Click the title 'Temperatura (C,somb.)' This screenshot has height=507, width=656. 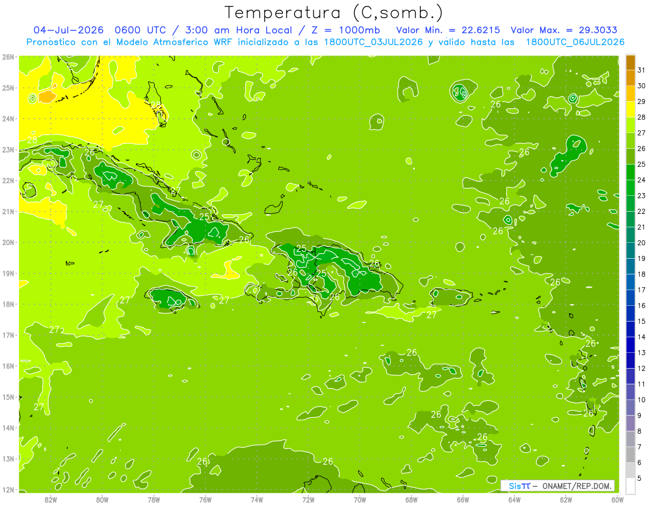tap(334, 13)
